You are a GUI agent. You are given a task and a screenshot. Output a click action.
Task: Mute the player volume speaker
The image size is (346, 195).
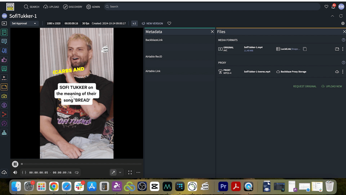click(x=15, y=172)
